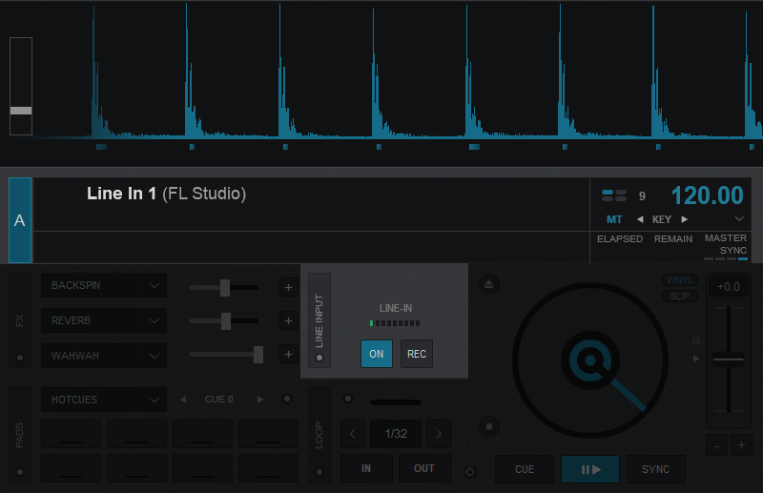Expand the BPM options chevron
Viewport: 763px width, 493px height.
click(739, 219)
